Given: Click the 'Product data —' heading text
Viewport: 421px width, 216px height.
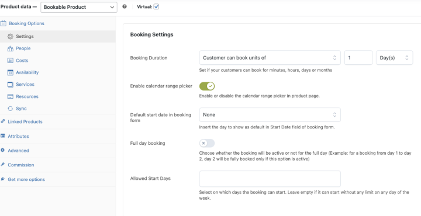Looking at the screenshot, I should [x=19, y=7].
